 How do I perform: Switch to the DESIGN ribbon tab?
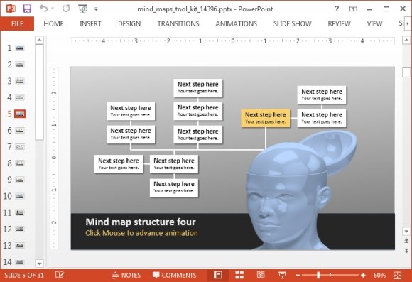tap(129, 23)
